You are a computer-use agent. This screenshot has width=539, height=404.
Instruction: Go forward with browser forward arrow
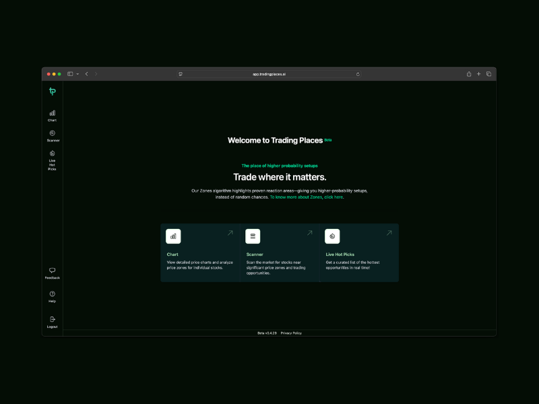coord(96,74)
